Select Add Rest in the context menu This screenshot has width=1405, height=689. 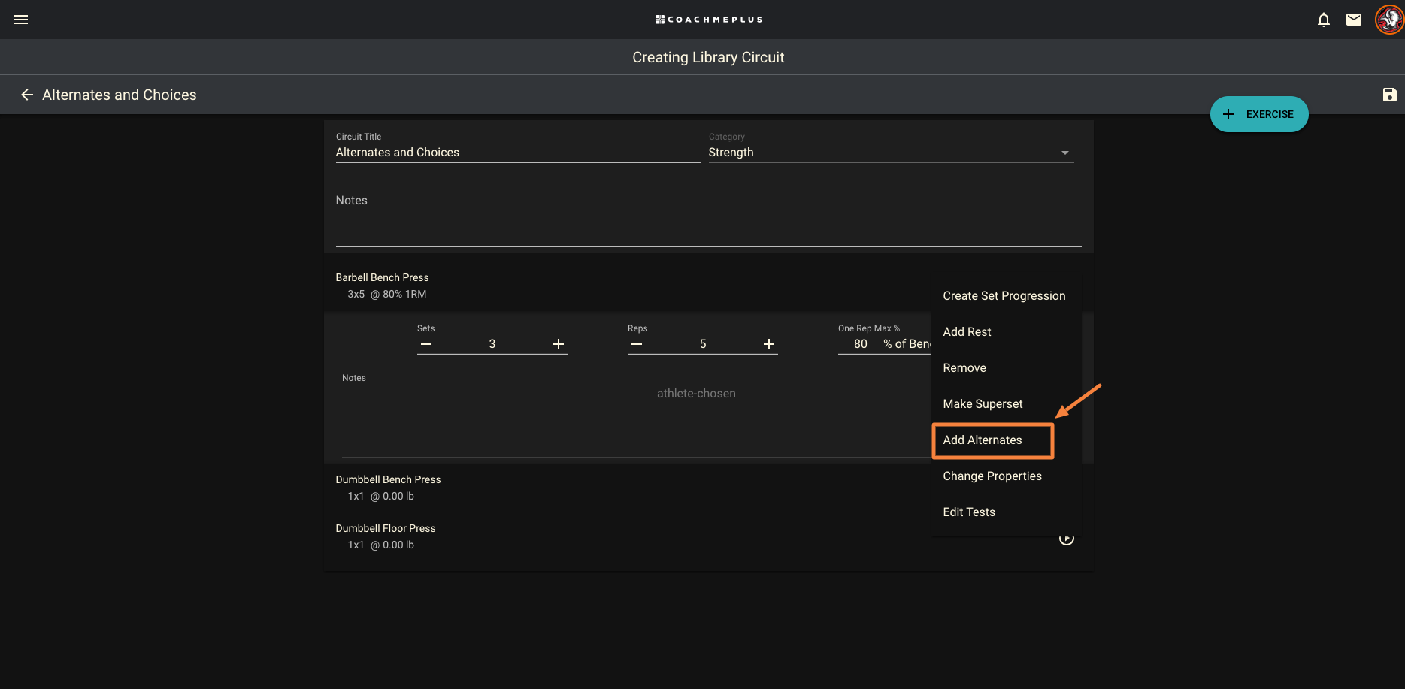(1006, 332)
